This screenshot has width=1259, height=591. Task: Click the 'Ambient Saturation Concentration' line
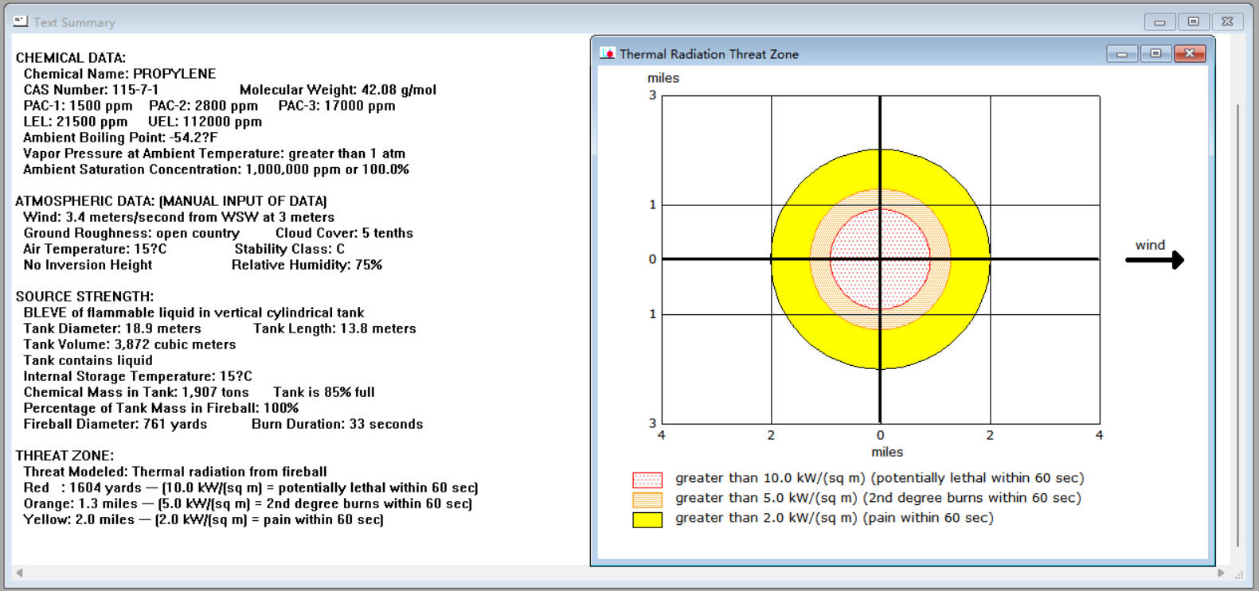(x=216, y=169)
